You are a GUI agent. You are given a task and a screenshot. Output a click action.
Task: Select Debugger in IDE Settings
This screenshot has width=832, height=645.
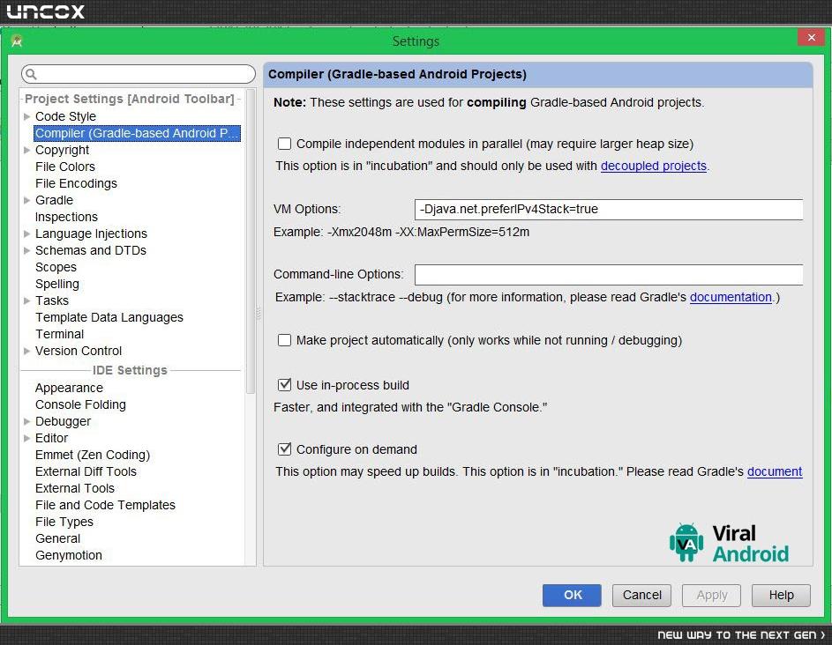[x=64, y=421]
